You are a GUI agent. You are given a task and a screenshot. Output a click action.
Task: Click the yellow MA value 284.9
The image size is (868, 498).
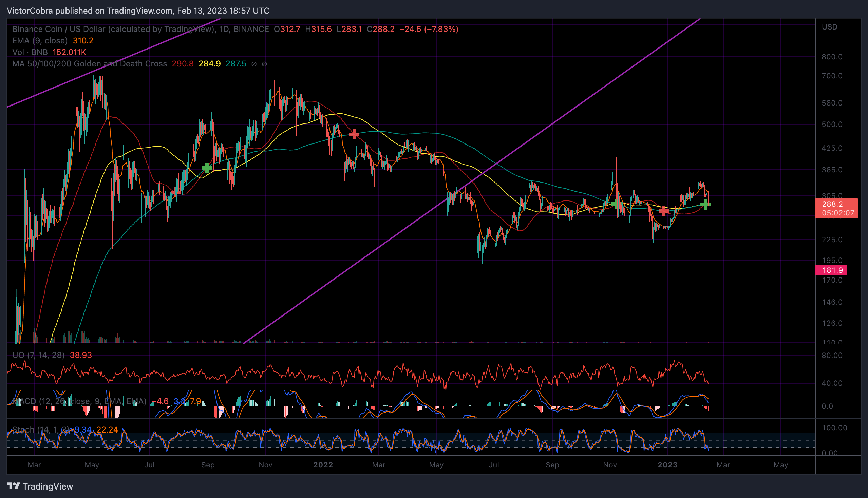[210, 64]
